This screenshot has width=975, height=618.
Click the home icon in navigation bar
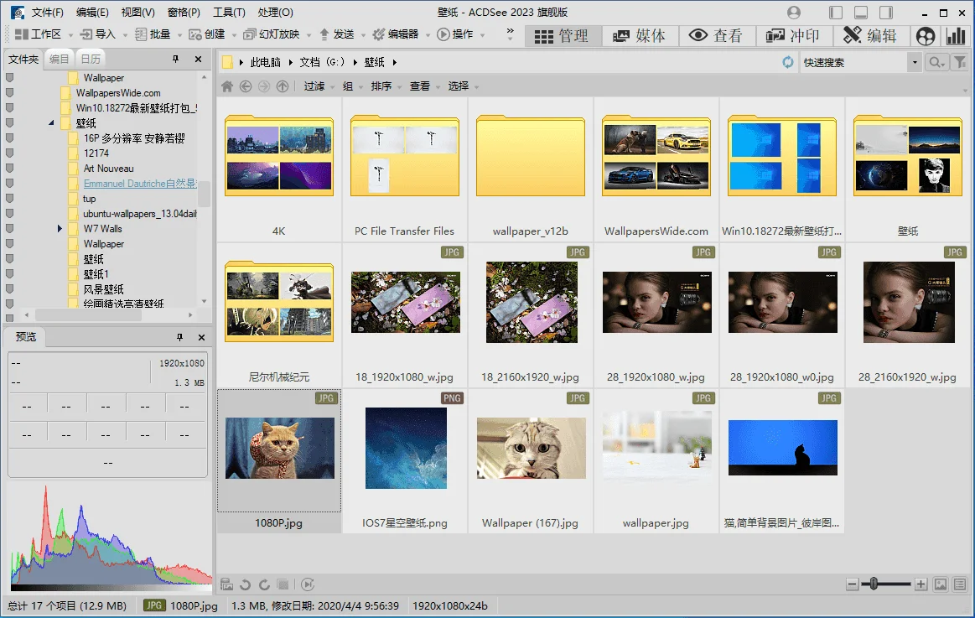[226, 86]
